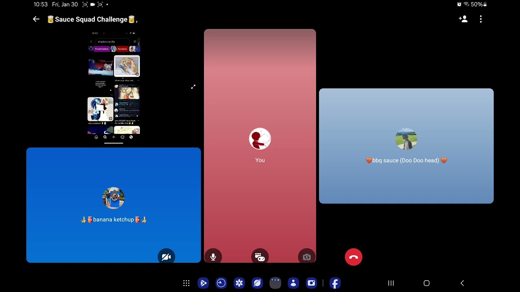
Task: Select the bbq sauce (Doo Doo head) tile
Action: [x=406, y=146]
